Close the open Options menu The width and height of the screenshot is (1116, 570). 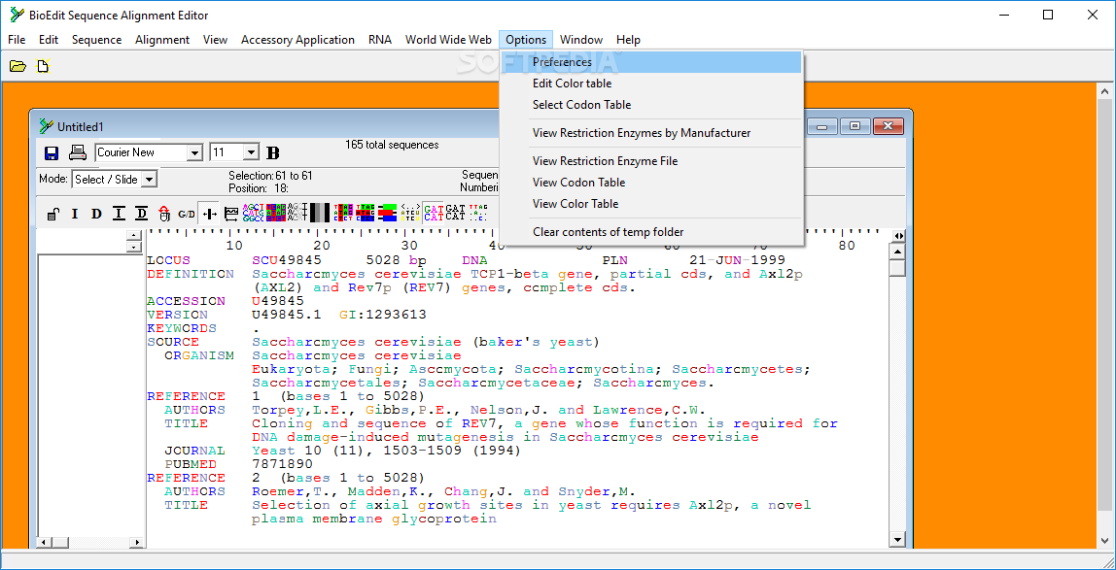526,40
